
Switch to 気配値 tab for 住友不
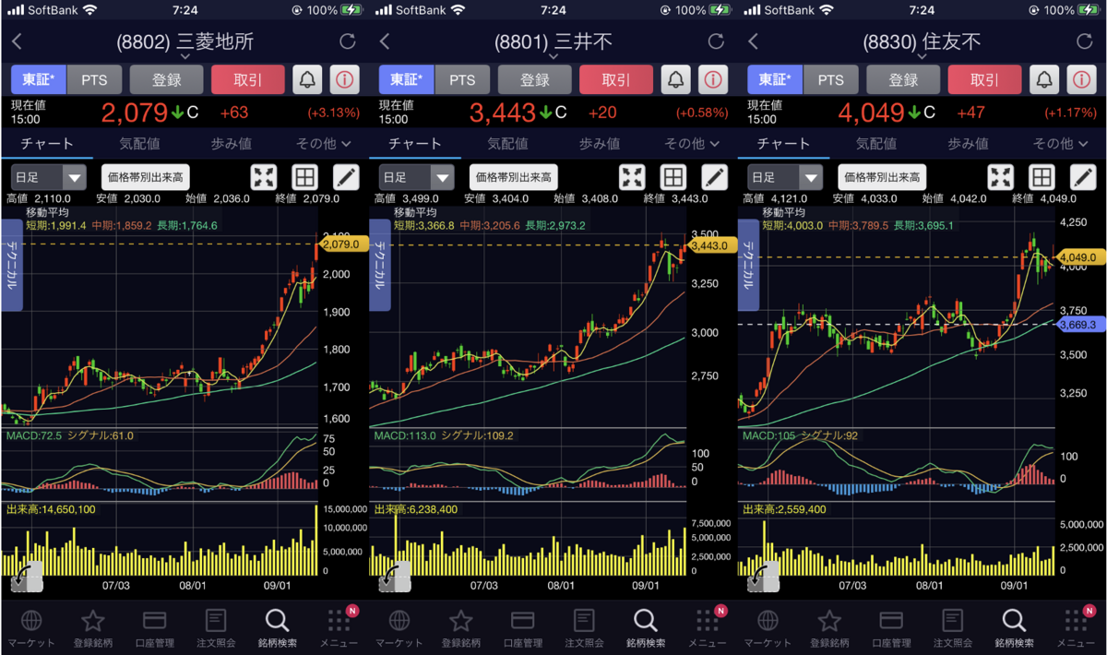875,144
